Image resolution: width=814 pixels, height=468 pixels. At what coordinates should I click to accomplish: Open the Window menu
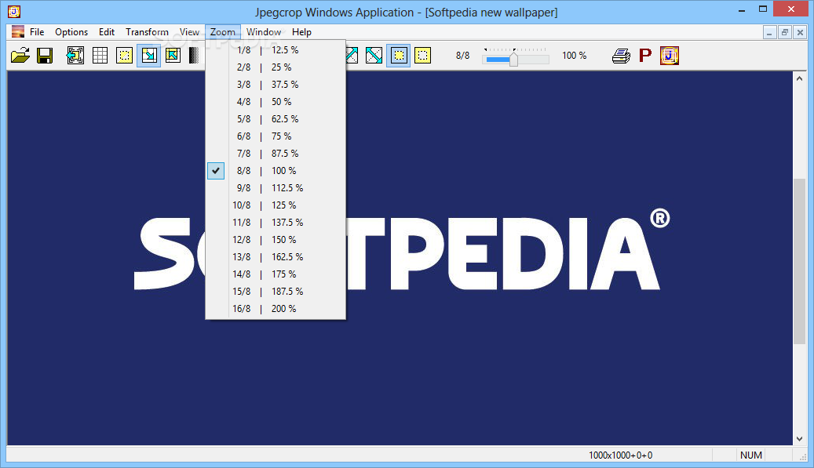264,32
